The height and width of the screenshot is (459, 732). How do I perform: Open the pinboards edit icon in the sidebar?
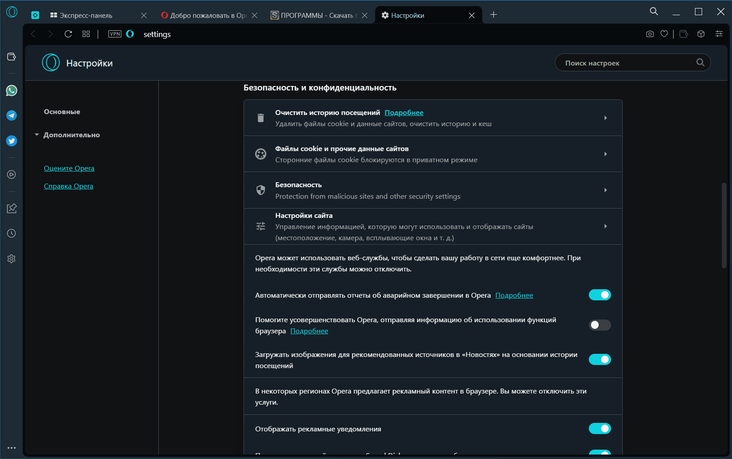[12, 208]
